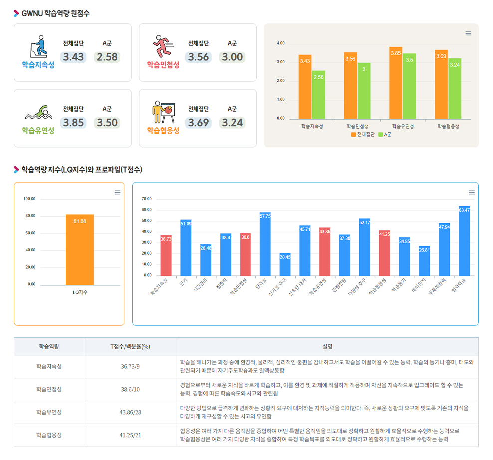This screenshot has width=493, height=460.
Task: Click the swimmer 학습유연성 icon
Action: pos(38,114)
